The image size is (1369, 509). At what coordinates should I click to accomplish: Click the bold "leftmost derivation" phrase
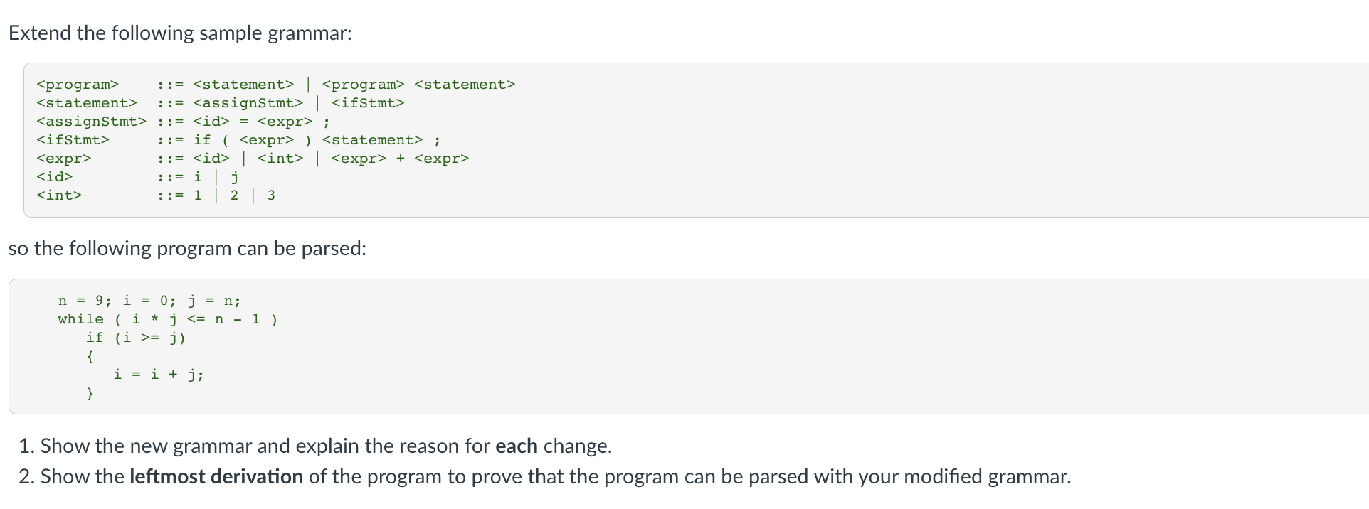pyautogui.click(x=216, y=477)
